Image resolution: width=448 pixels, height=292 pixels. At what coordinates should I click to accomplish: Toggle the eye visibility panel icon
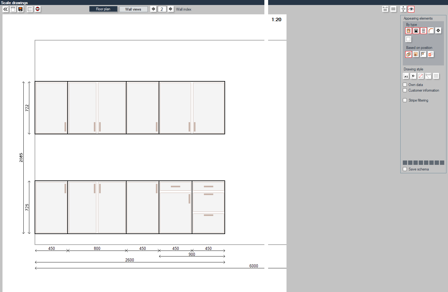click(411, 9)
